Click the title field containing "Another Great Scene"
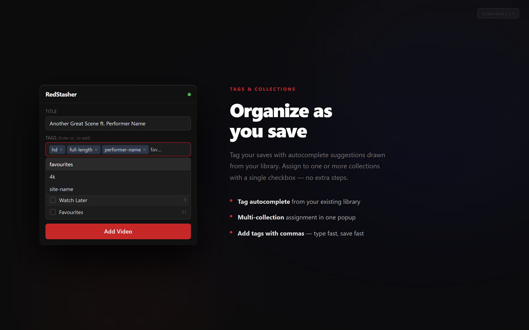Screen dimensions: 529x330 click(x=118, y=123)
